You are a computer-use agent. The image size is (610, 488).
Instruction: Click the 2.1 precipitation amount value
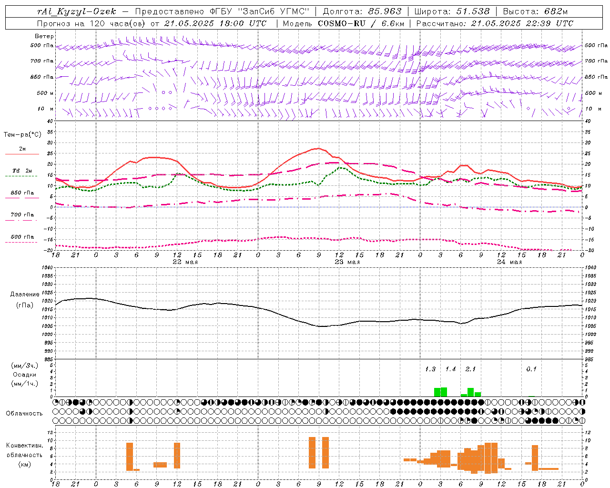(470, 369)
